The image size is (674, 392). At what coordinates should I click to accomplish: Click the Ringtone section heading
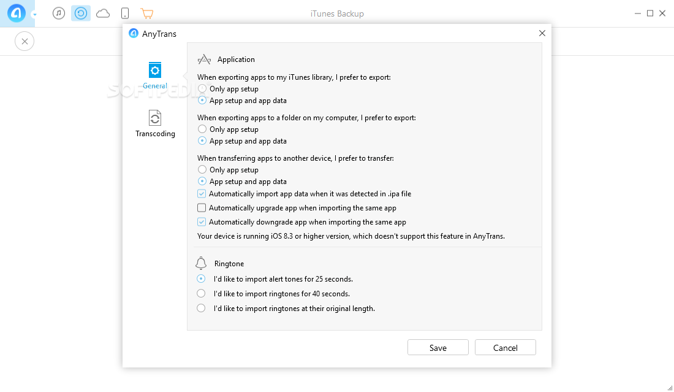click(x=229, y=264)
